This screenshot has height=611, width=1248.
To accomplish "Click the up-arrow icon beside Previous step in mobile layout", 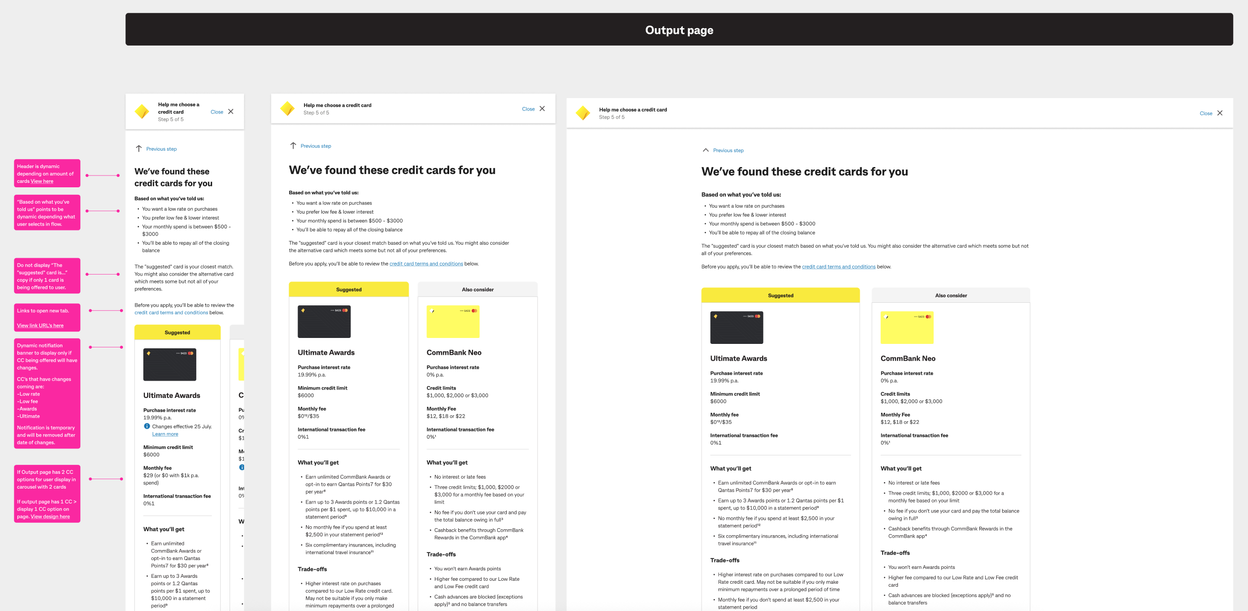I will (x=139, y=149).
